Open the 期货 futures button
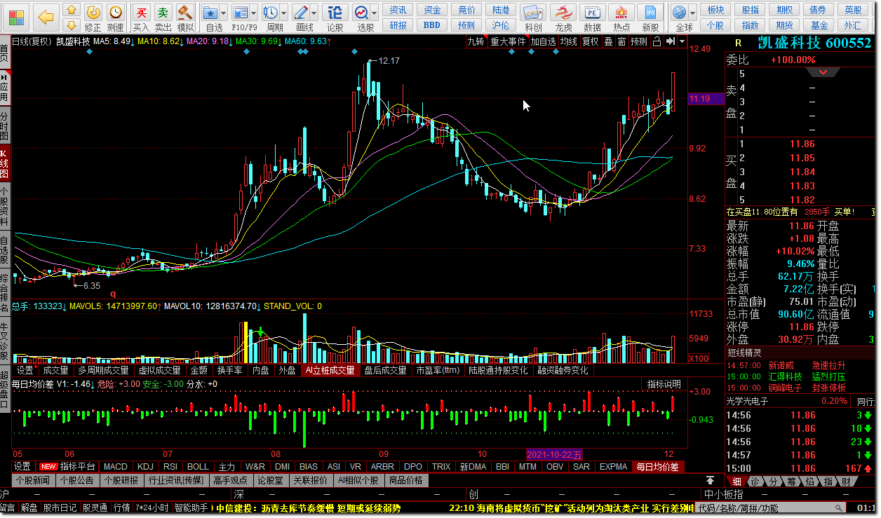Viewport: 881px width, 518px height. 786,25
